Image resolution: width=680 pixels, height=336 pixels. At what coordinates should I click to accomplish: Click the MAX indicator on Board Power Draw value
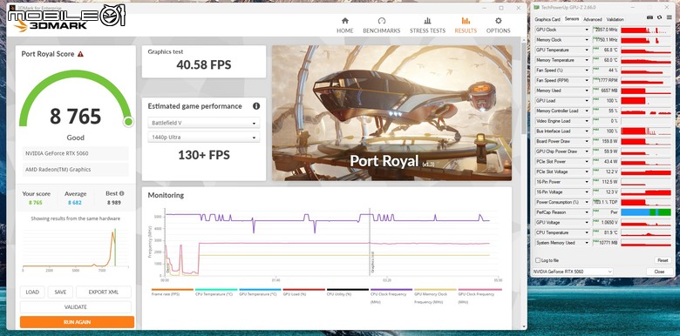pyautogui.click(x=595, y=140)
